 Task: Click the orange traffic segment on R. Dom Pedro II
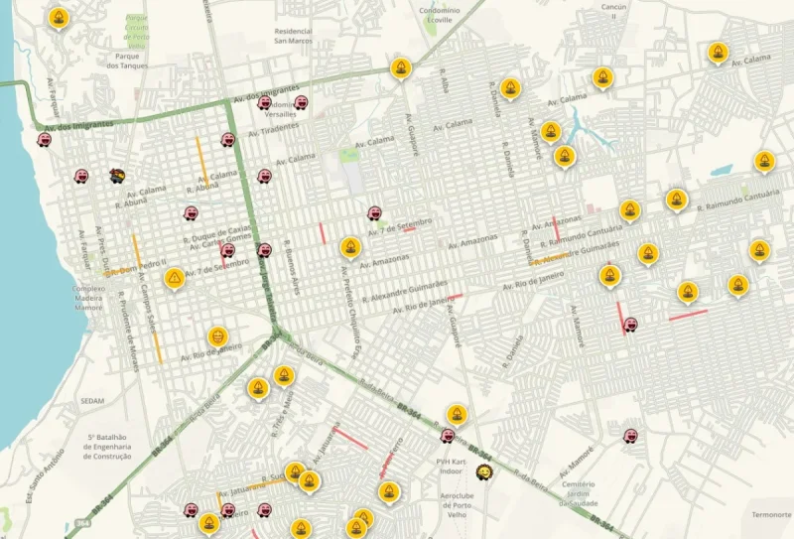tap(111, 273)
